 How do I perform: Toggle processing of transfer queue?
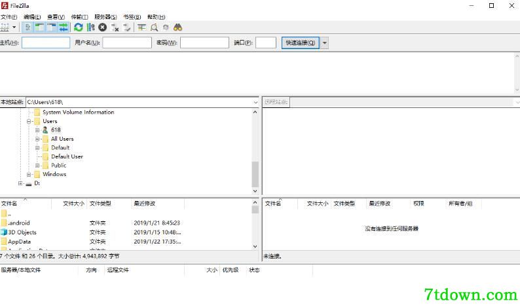[90, 27]
